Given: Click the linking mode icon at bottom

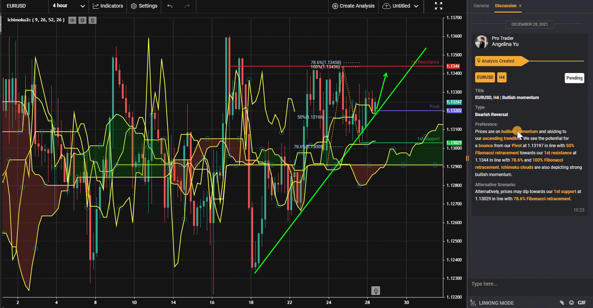Looking at the screenshot, I should 473,303.
